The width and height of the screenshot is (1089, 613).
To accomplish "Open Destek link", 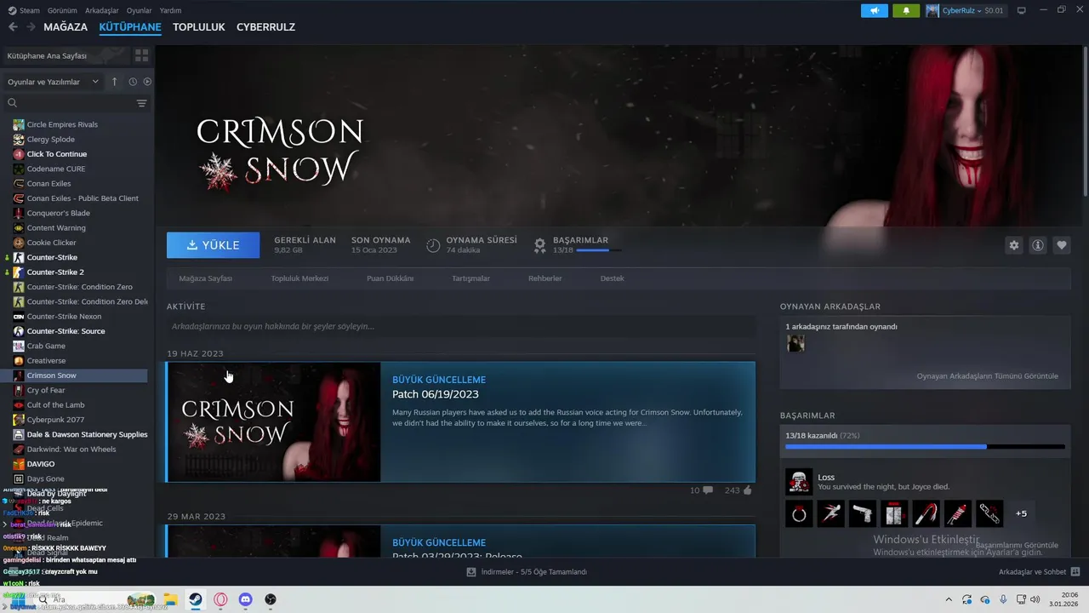I will point(612,278).
